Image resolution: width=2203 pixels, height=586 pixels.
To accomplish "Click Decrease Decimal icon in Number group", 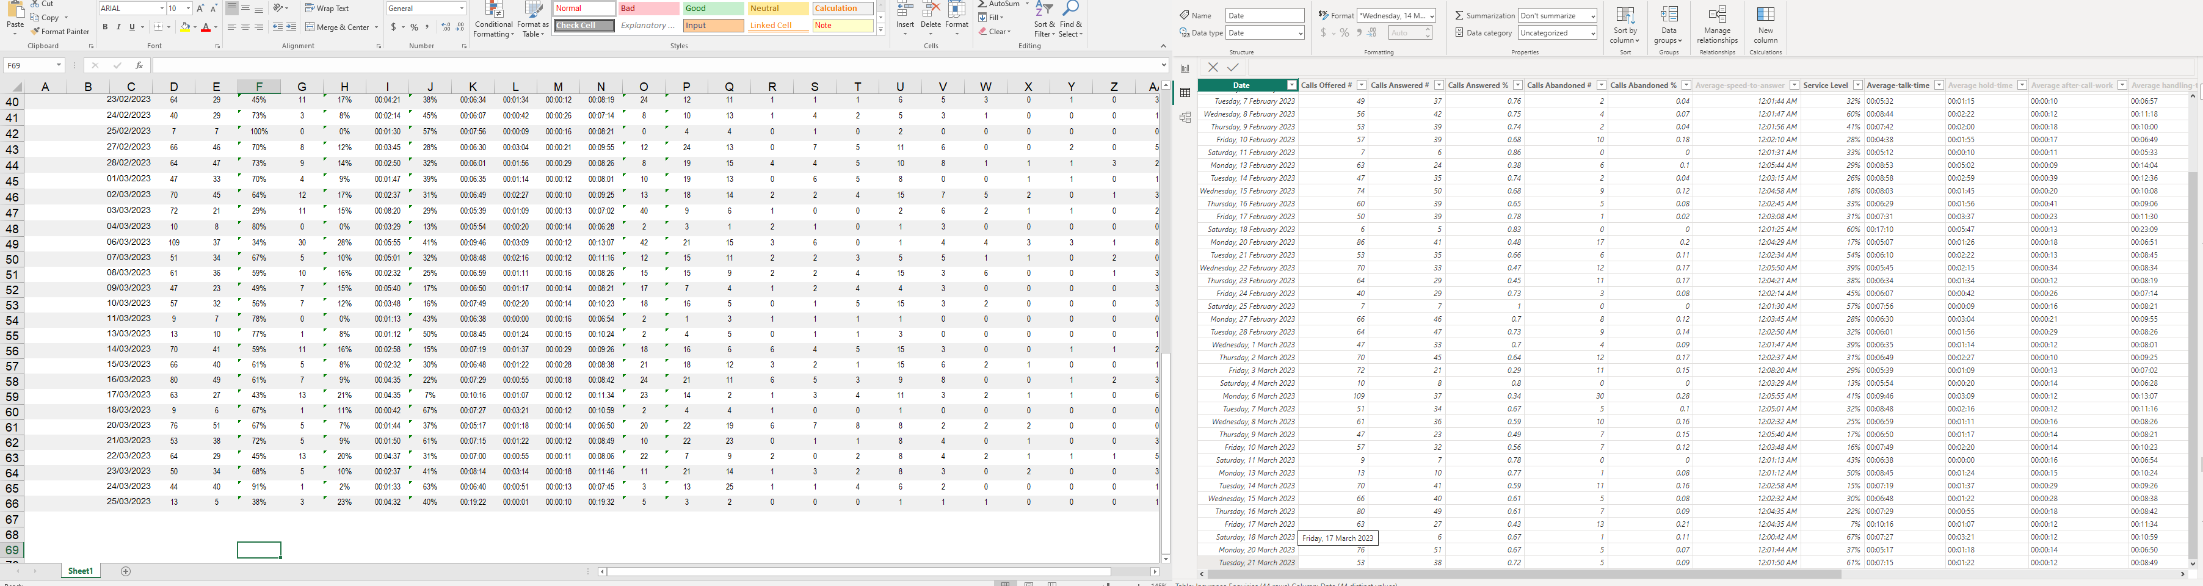I will [x=459, y=27].
